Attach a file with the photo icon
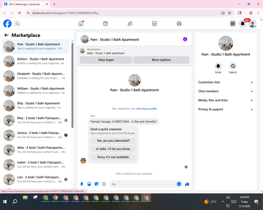This screenshot has height=210, width=263. pyautogui.click(x=89, y=184)
